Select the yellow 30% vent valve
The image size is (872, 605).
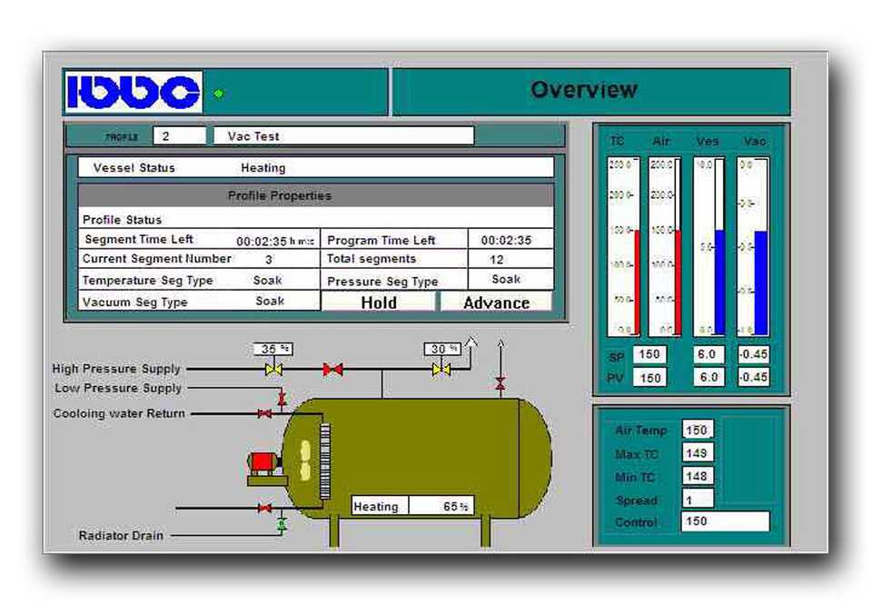441,370
